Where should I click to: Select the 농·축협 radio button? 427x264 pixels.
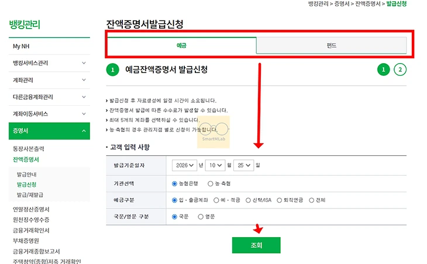click(x=210, y=184)
